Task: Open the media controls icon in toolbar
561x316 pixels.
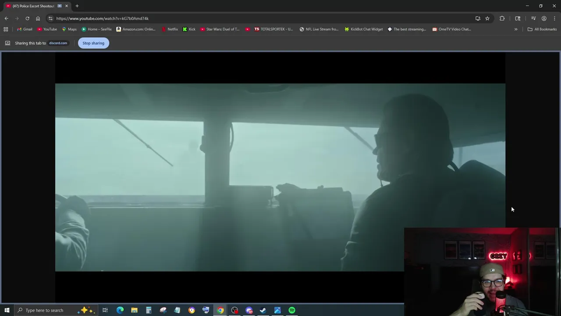Action: [x=533, y=18]
